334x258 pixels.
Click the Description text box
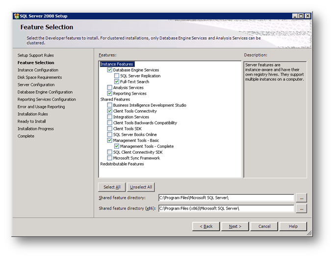coord(275,119)
